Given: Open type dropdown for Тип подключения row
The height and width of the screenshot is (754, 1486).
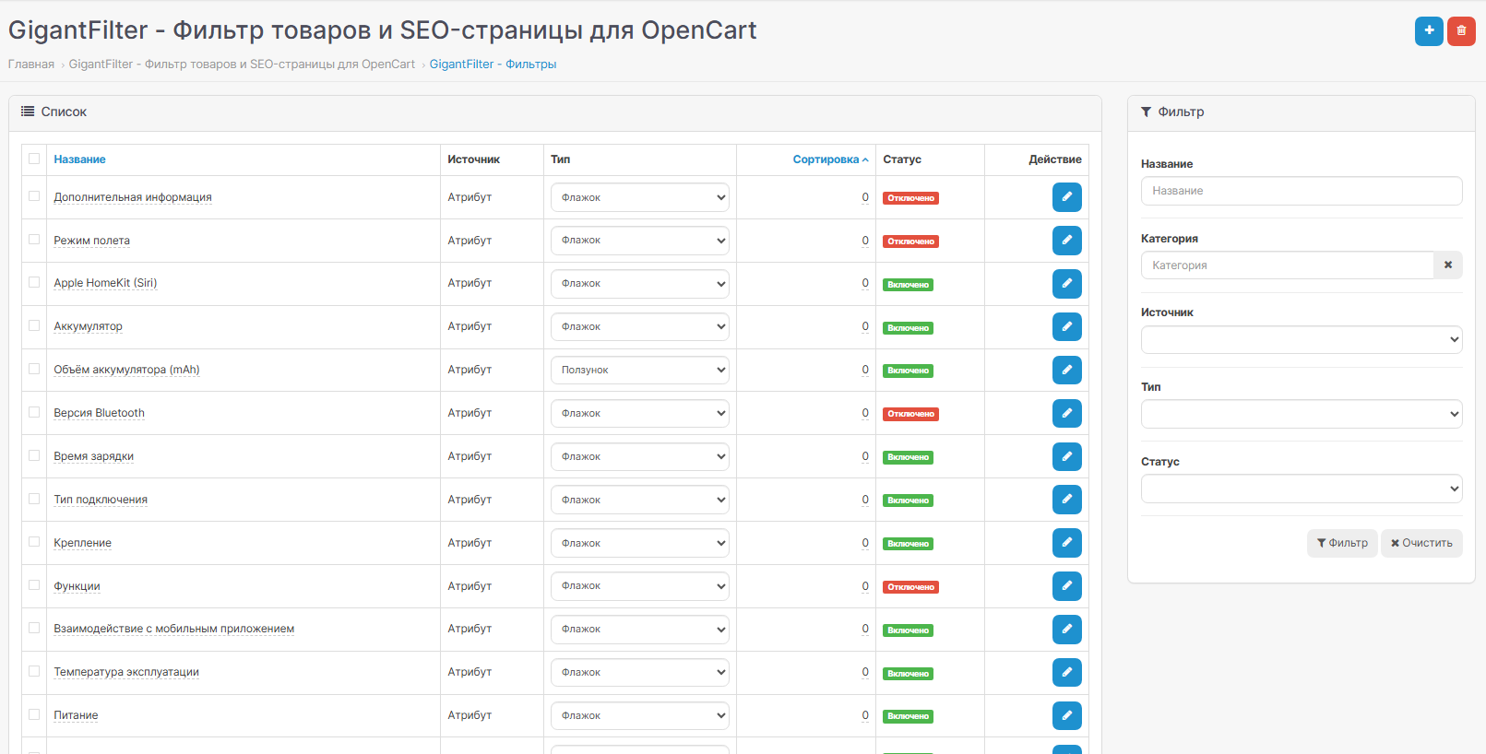Looking at the screenshot, I should [x=640, y=500].
